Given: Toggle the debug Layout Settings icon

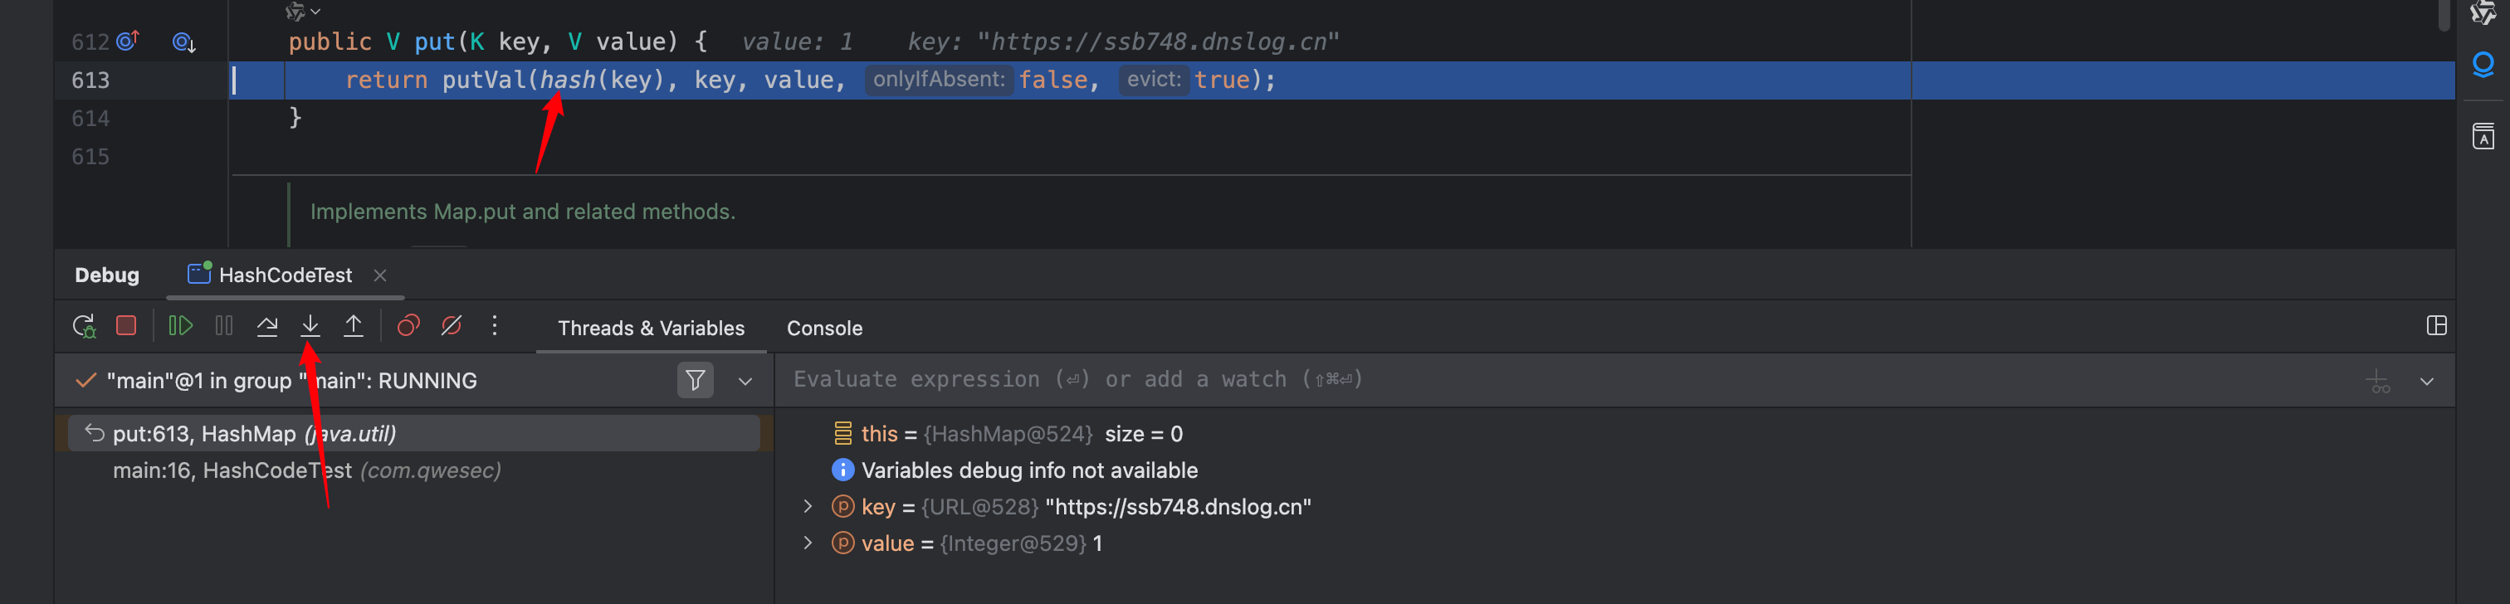Looking at the screenshot, I should pos(2436,326).
